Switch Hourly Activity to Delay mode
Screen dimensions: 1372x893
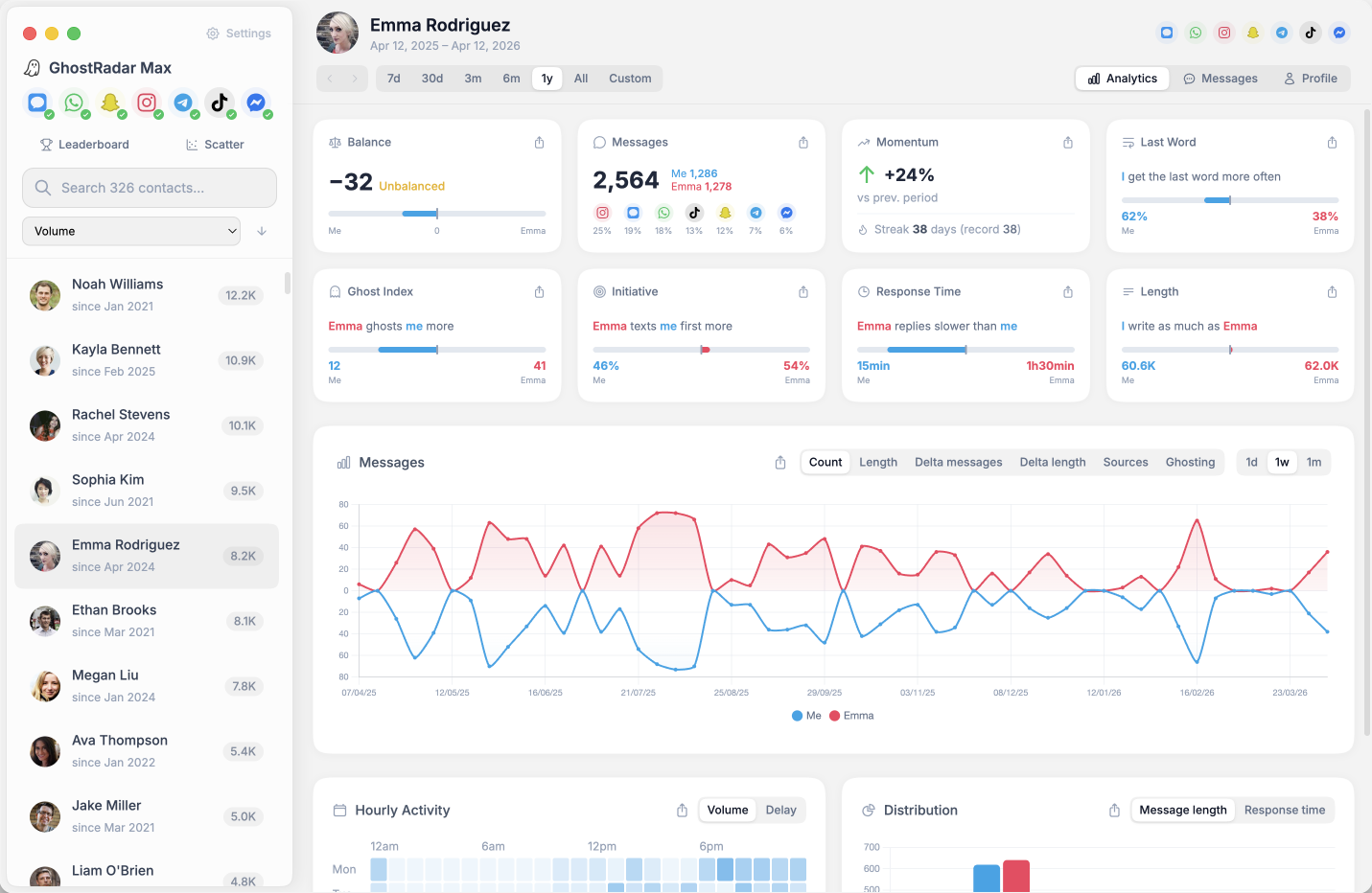780,810
